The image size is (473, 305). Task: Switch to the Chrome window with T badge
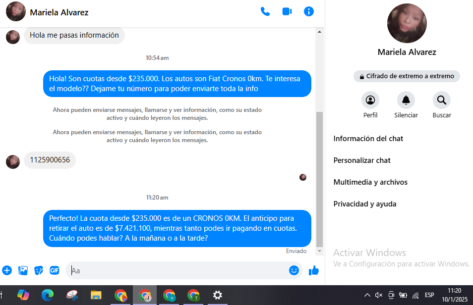point(193,295)
